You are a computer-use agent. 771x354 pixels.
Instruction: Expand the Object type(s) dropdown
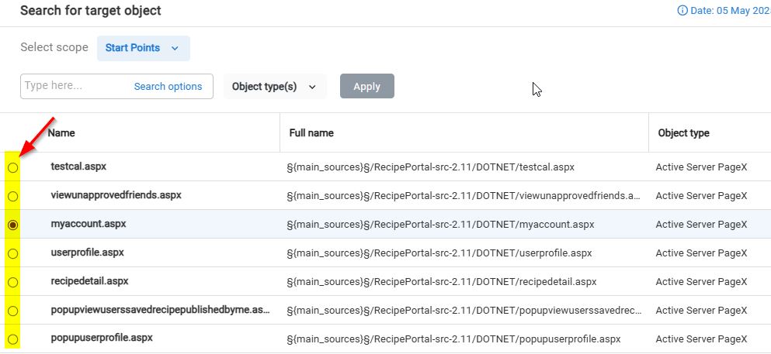pyautogui.click(x=274, y=87)
